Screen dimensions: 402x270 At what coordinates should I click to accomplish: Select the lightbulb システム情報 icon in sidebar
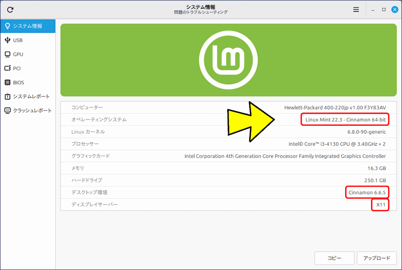click(x=8, y=26)
